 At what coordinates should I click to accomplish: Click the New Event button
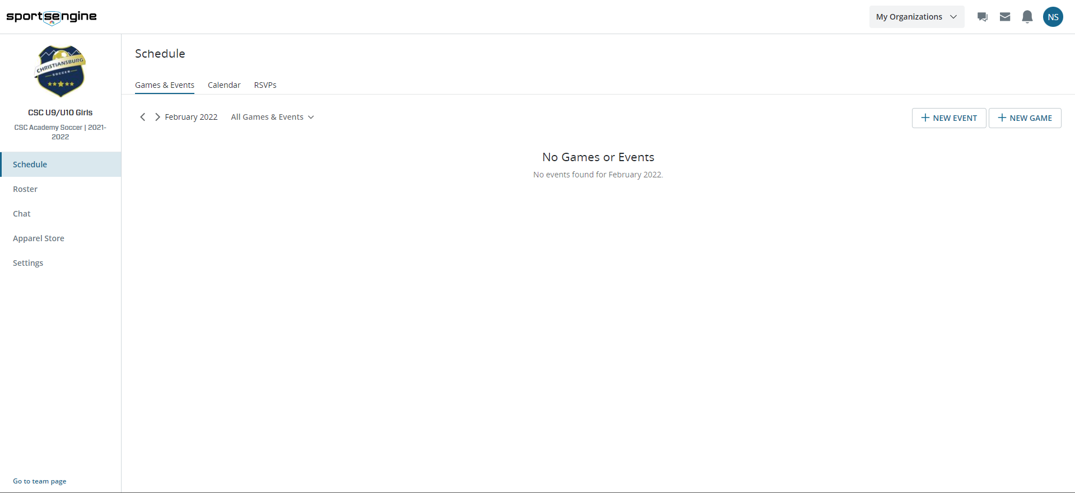949,118
